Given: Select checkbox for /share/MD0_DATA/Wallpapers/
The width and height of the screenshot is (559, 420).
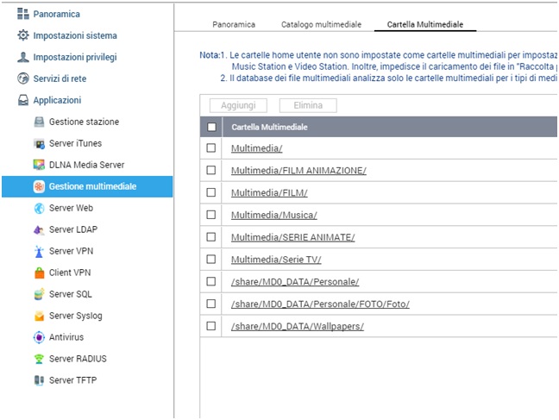Looking at the screenshot, I should coord(211,326).
